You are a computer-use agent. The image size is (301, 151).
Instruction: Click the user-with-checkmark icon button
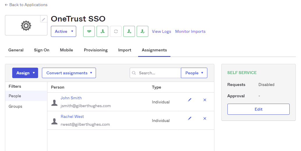point(143,31)
